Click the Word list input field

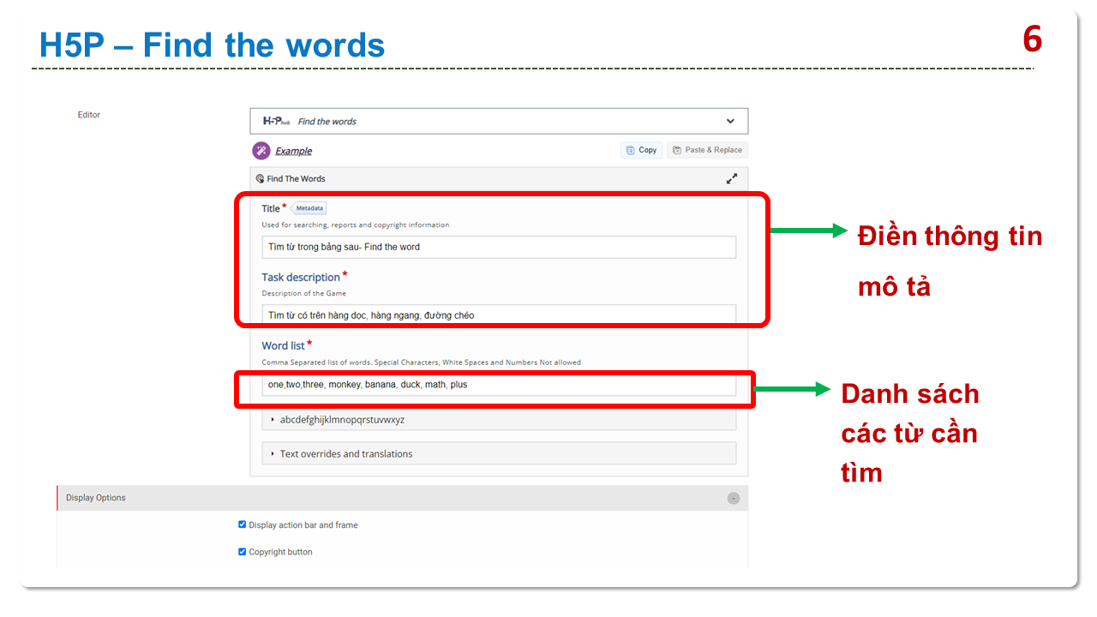(x=498, y=385)
